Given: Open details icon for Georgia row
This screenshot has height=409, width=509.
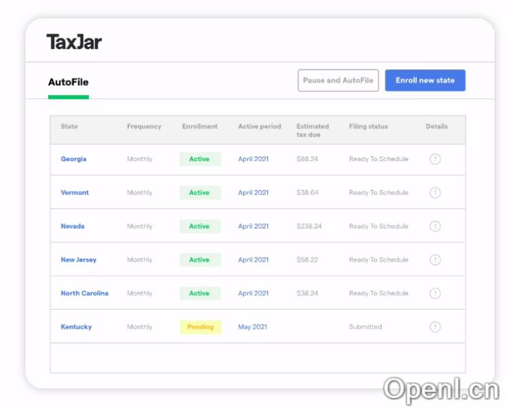Looking at the screenshot, I should pos(435,159).
